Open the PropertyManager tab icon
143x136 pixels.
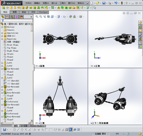(7, 17)
